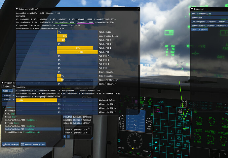Click the Trim Elevator bar
The width and height of the screenshot is (228, 158).
[57, 76]
